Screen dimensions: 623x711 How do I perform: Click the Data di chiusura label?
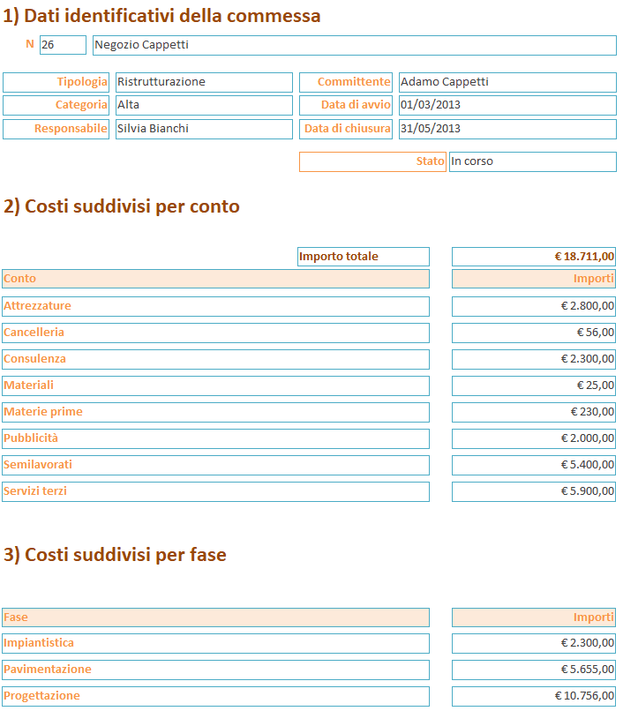(346, 129)
